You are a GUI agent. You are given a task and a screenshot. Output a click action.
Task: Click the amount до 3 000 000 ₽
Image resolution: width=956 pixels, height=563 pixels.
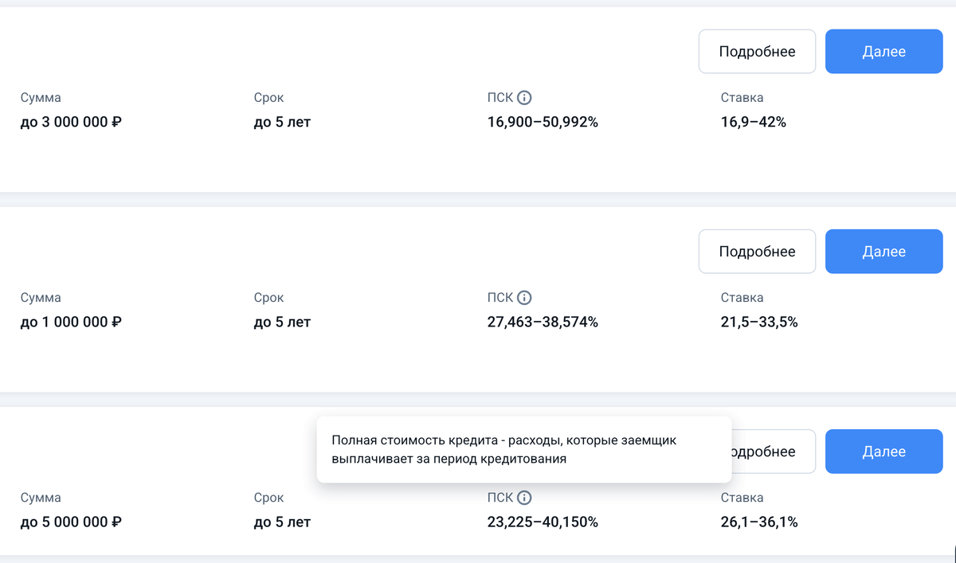click(71, 123)
